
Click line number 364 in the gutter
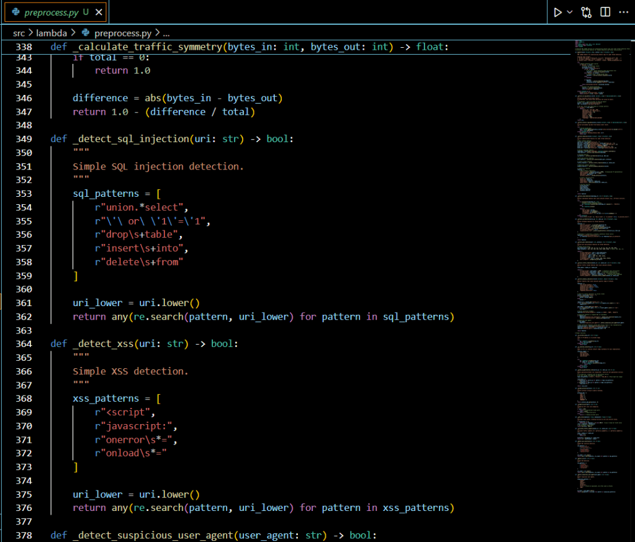(x=24, y=344)
